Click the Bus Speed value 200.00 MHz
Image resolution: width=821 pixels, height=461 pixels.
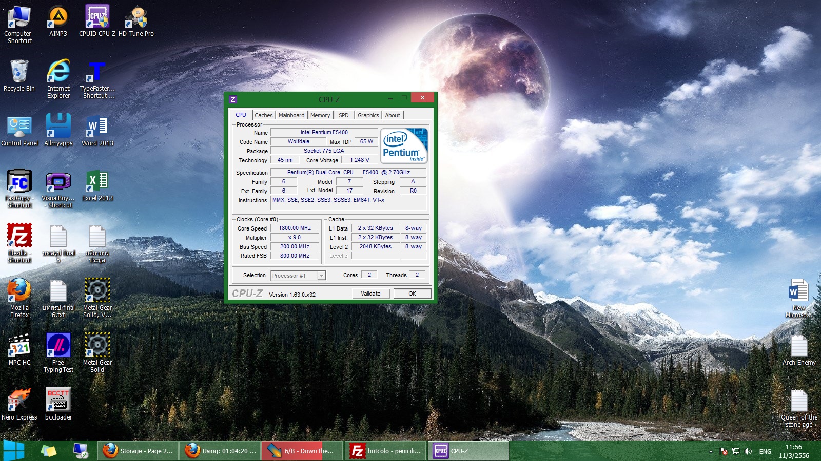coord(295,247)
